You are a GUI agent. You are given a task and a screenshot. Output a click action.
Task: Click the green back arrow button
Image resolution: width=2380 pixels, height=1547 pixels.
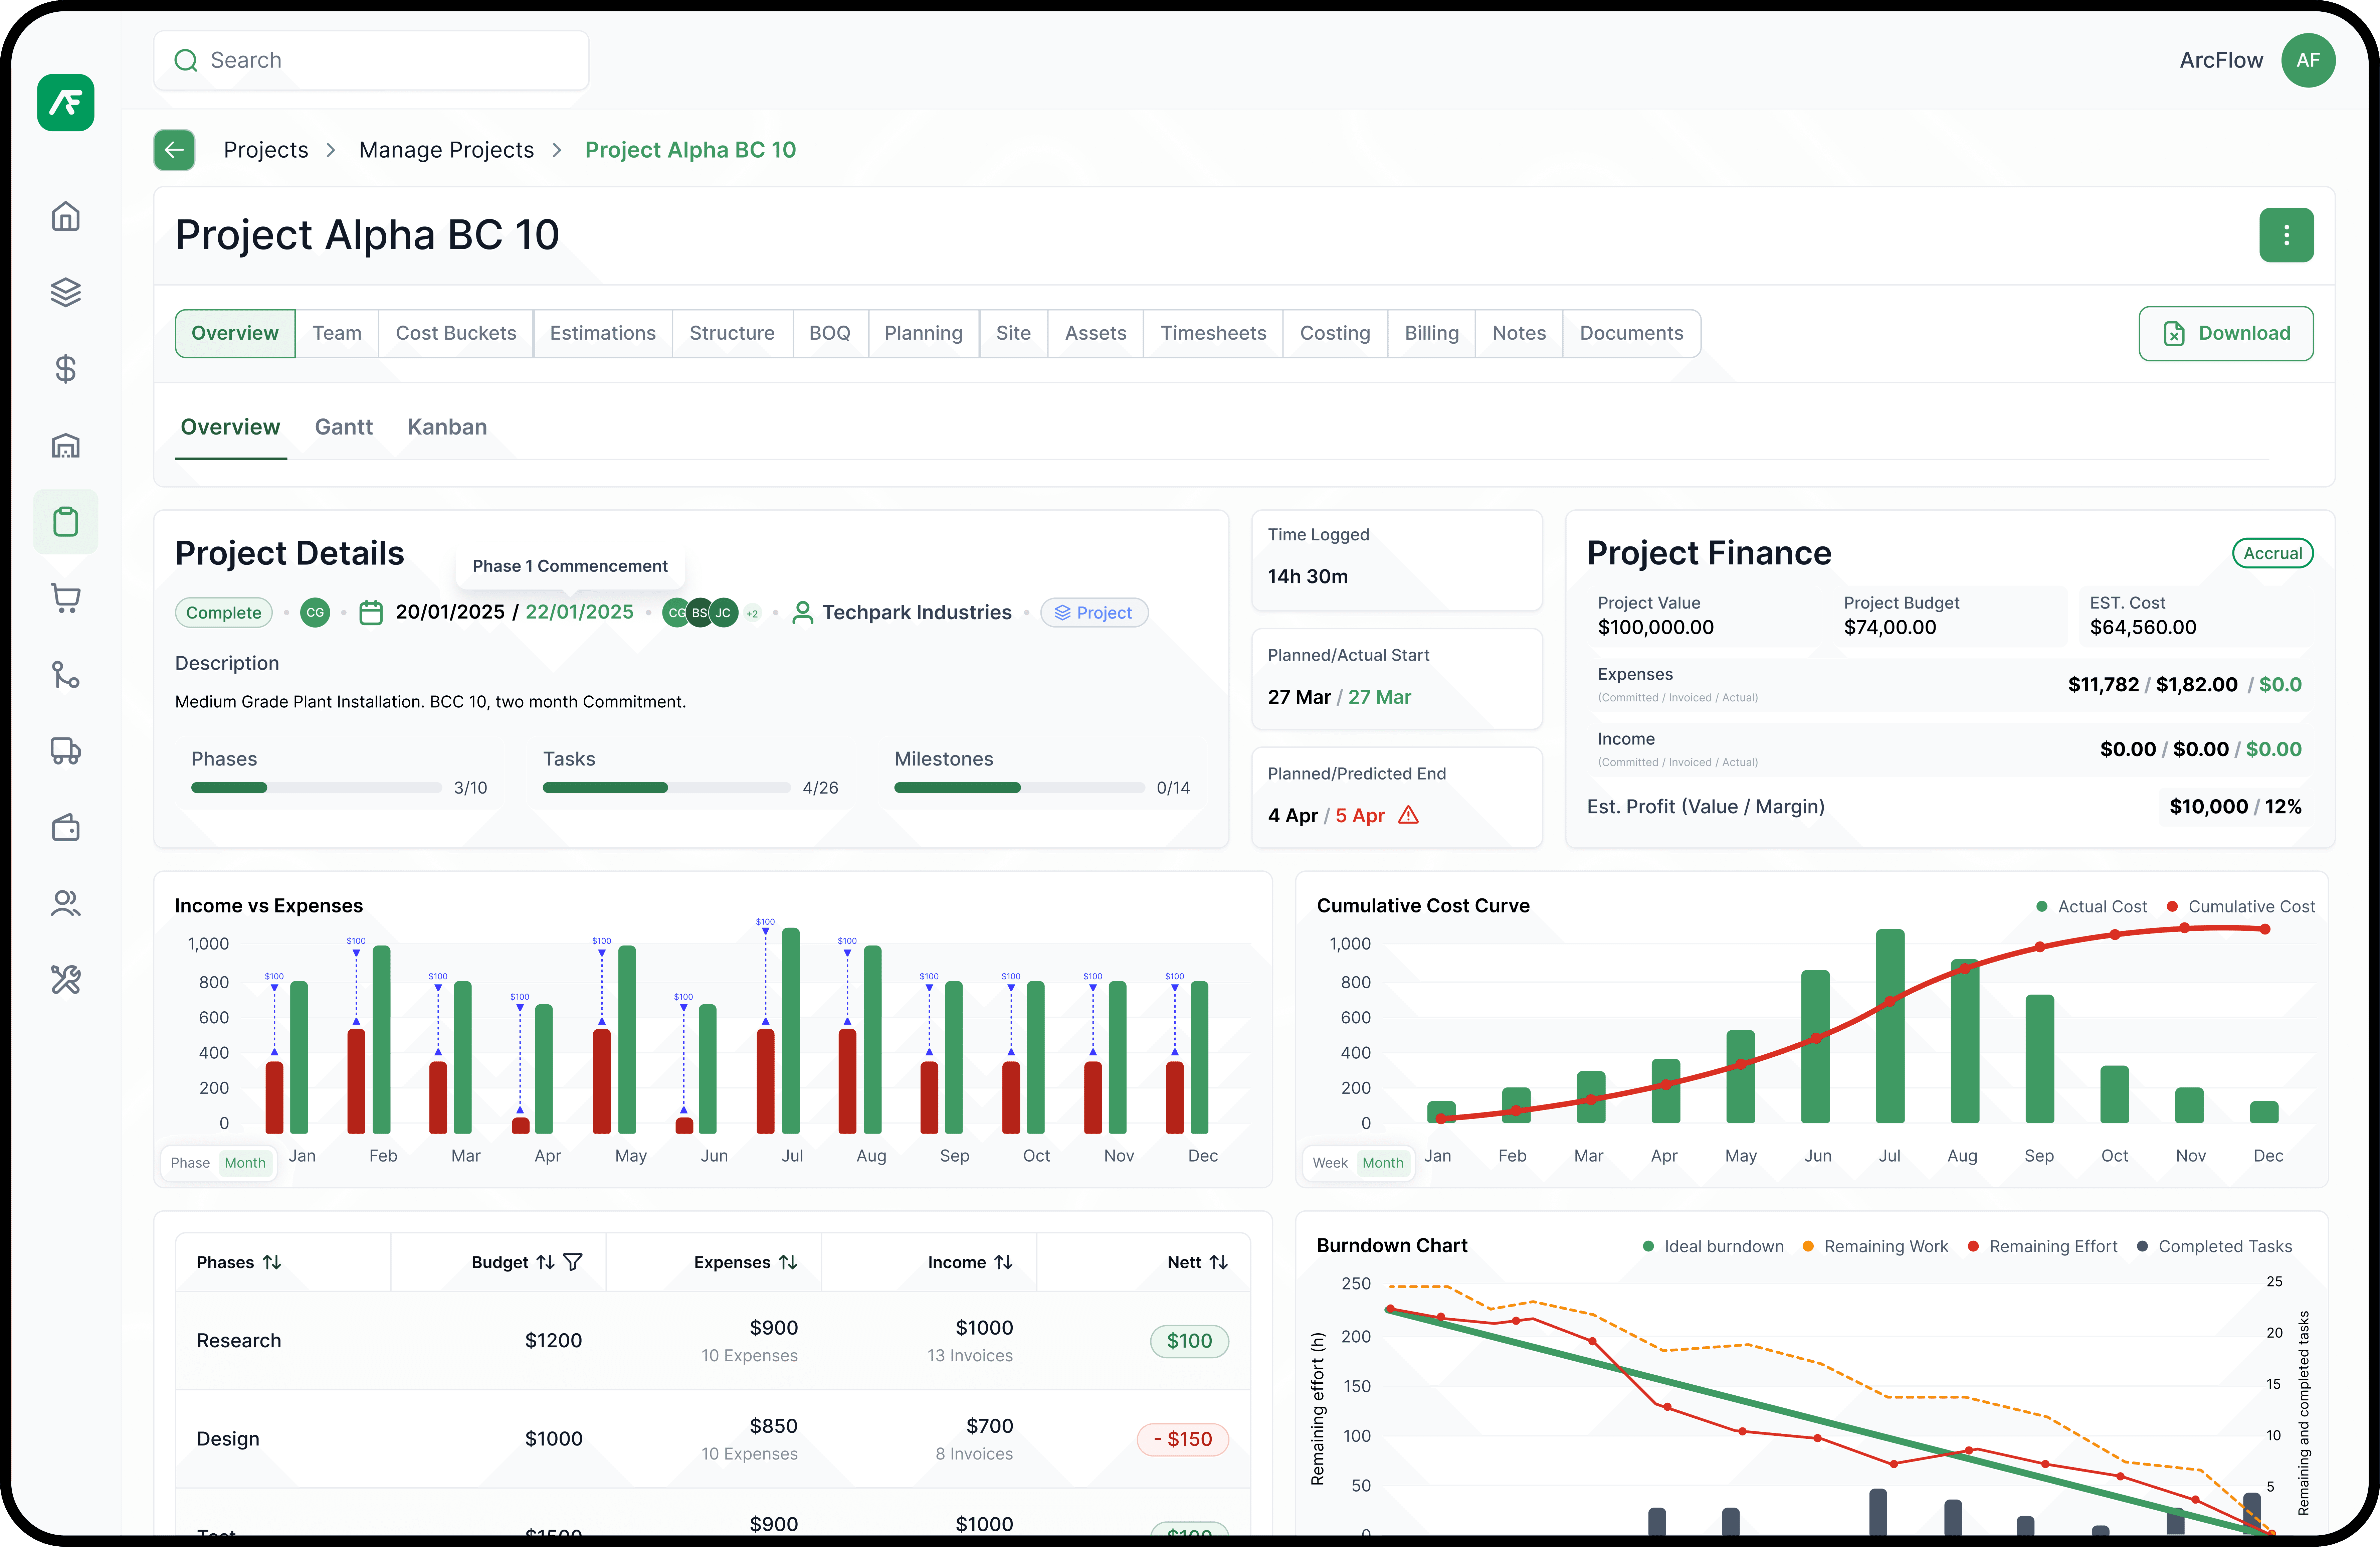[174, 150]
